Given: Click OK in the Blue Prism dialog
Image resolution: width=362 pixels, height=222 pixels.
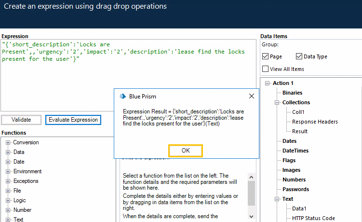Looking at the screenshot, I should click(186, 151).
